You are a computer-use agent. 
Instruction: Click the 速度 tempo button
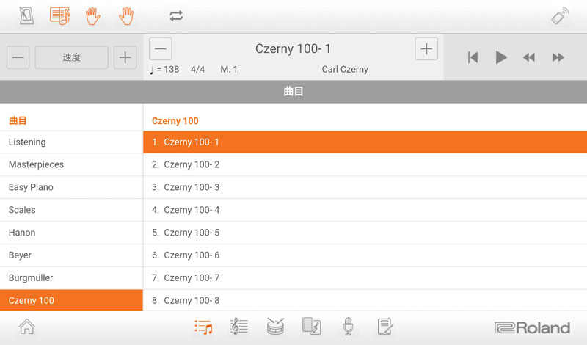click(x=72, y=57)
